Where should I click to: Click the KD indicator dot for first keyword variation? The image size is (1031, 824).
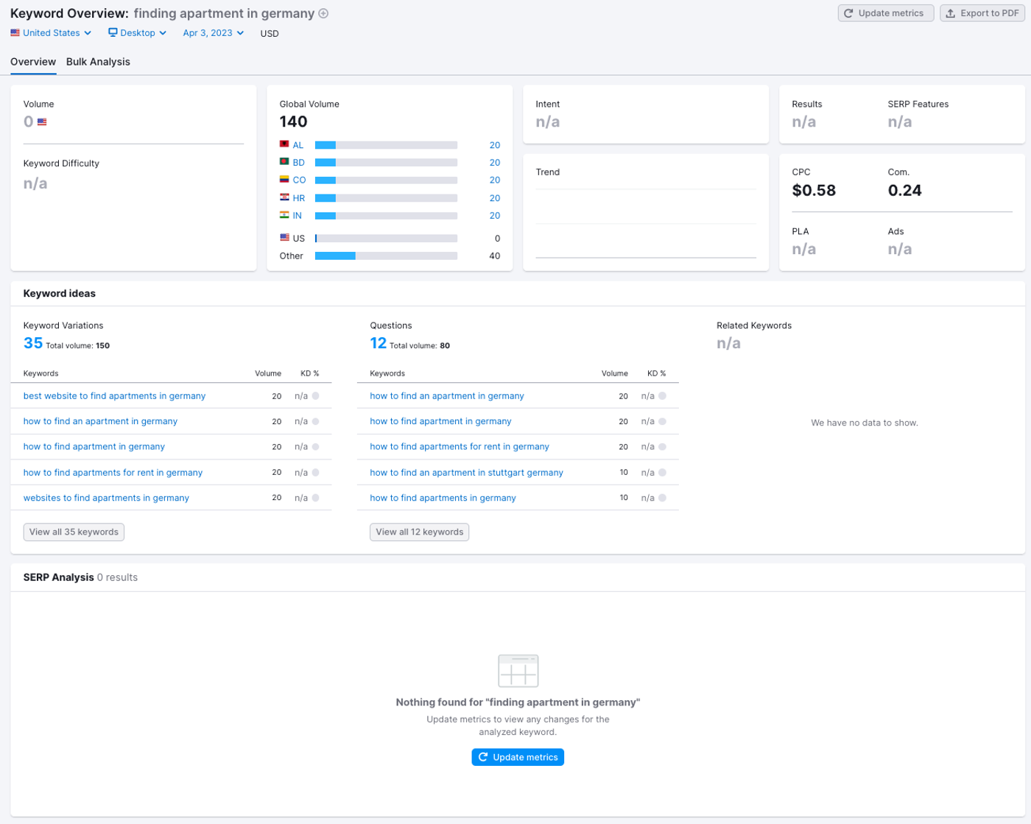pyautogui.click(x=317, y=395)
